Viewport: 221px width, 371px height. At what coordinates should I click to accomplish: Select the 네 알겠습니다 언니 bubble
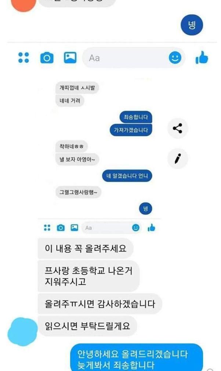127,176
